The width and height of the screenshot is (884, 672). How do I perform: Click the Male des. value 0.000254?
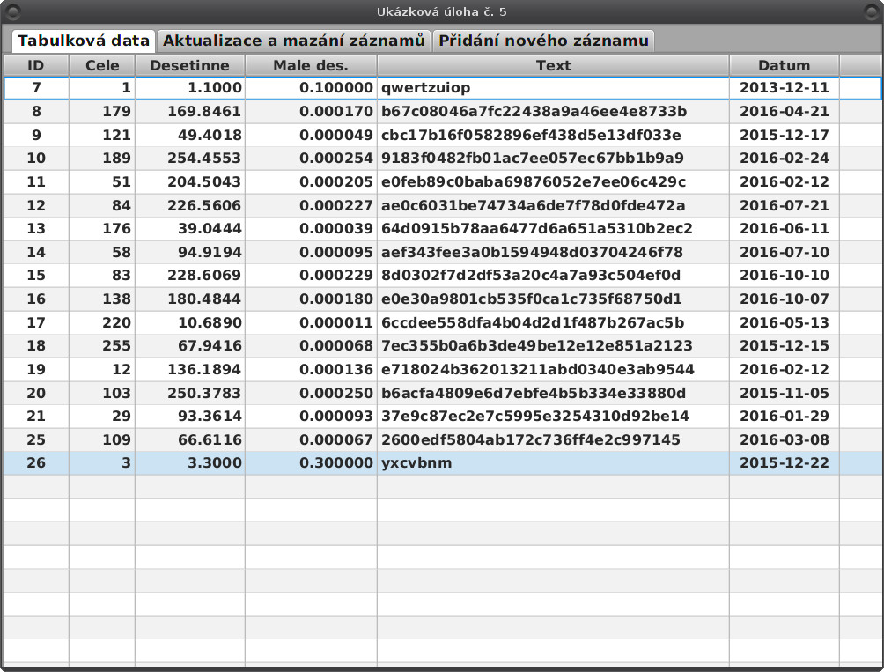coord(311,159)
